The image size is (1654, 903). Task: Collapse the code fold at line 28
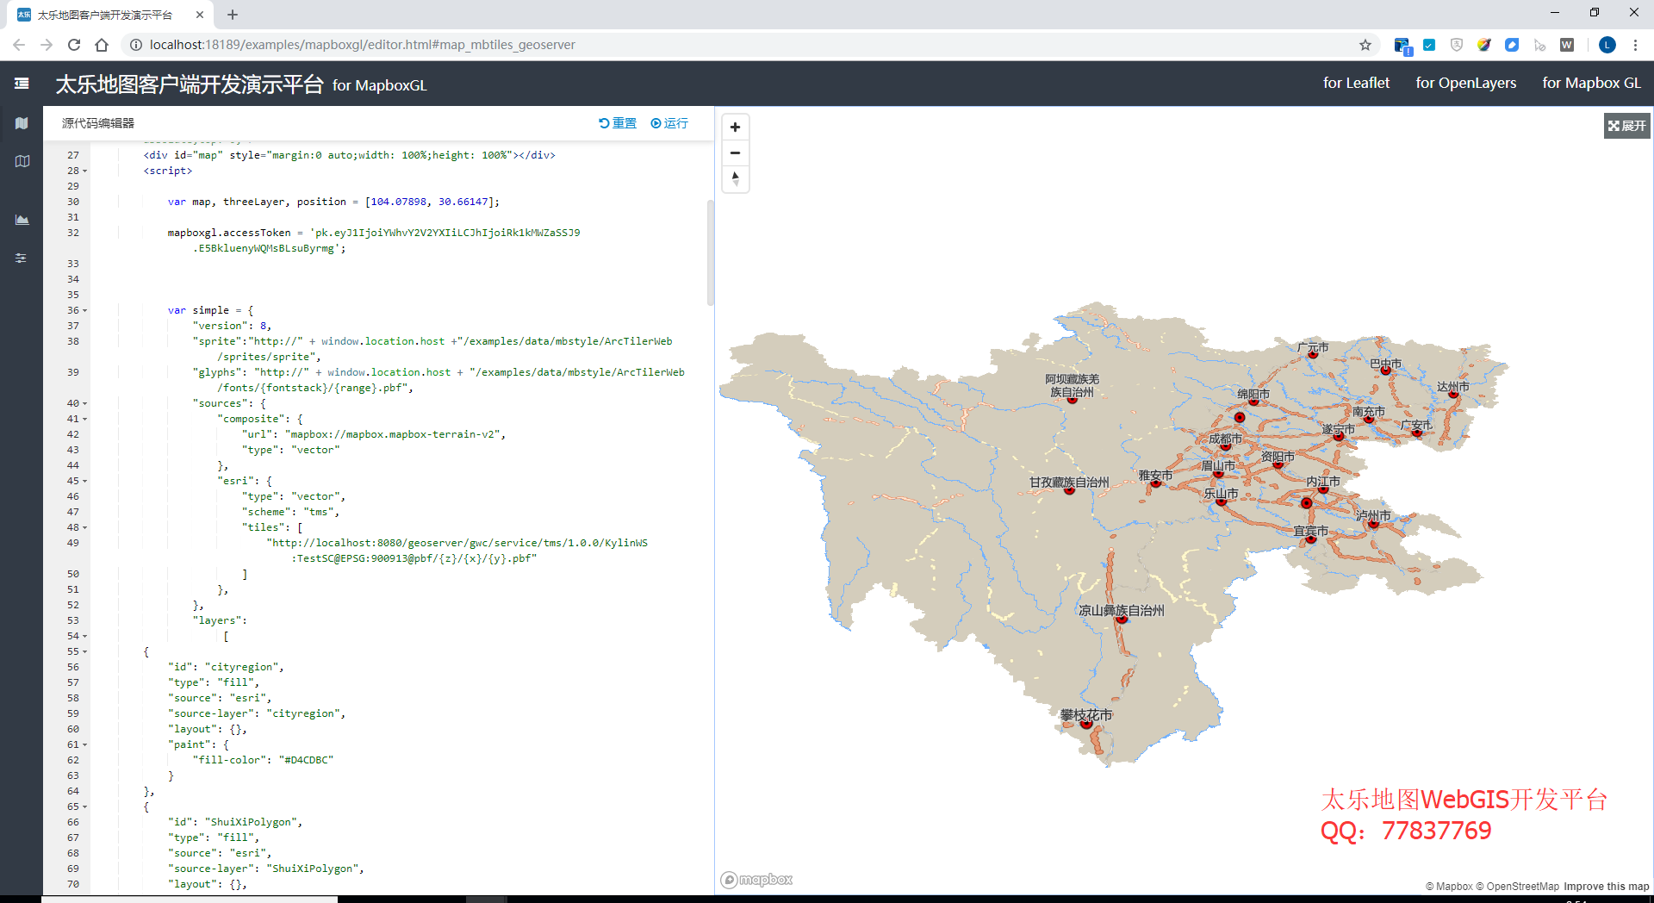click(85, 171)
